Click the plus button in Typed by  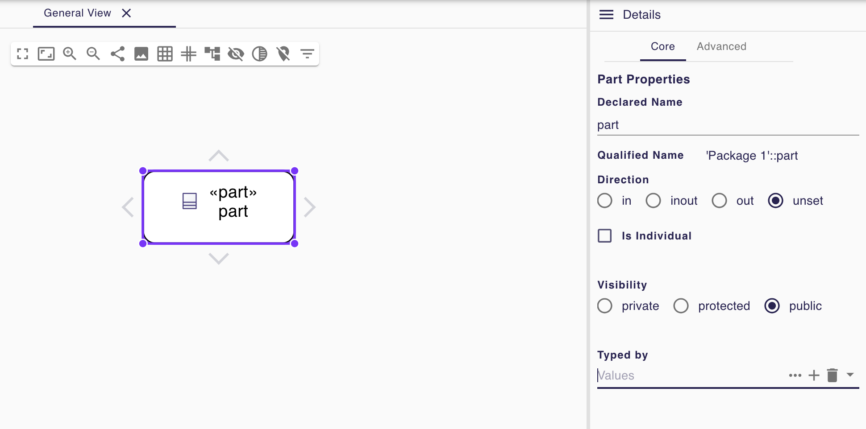pos(814,375)
